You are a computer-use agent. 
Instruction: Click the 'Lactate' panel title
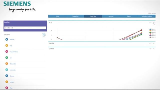point(51,49)
